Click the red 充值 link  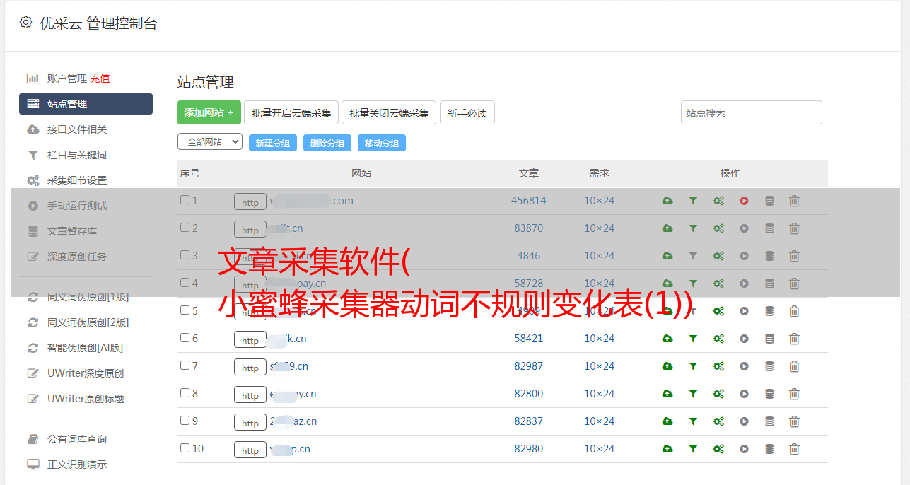(x=100, y=78)
